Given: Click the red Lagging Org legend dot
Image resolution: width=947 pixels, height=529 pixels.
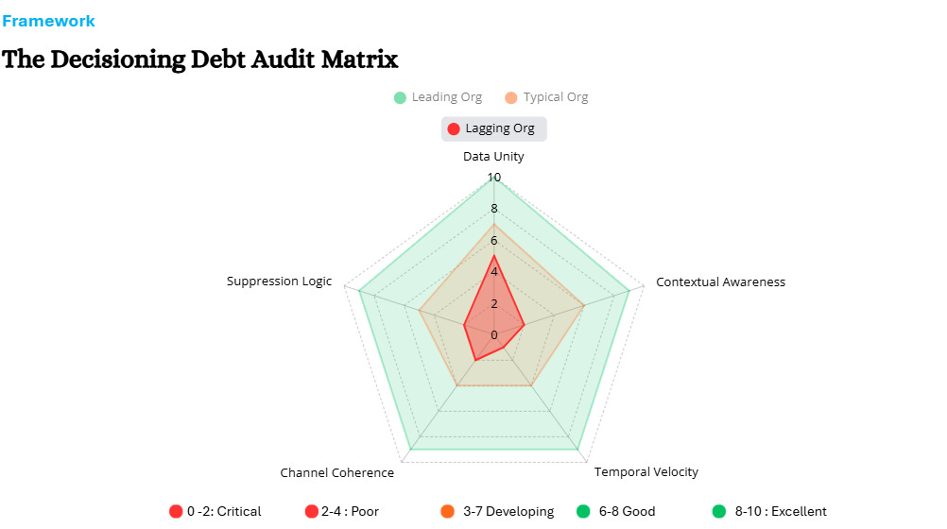Looking at the screenshot, I should tap(454, 128).
